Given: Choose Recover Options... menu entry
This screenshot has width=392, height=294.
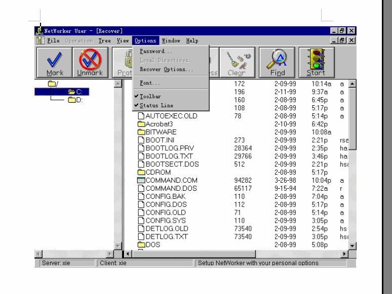Looking at the screenshot, I should click(x=166, y=69).
